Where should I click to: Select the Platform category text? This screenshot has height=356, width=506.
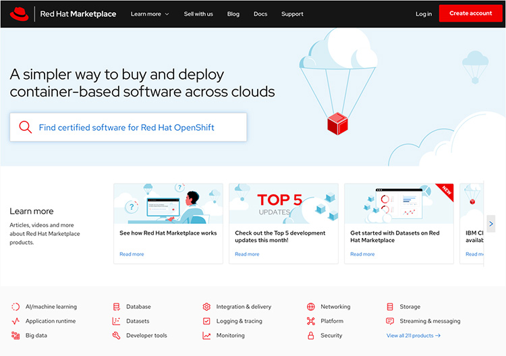coord(332,321)
